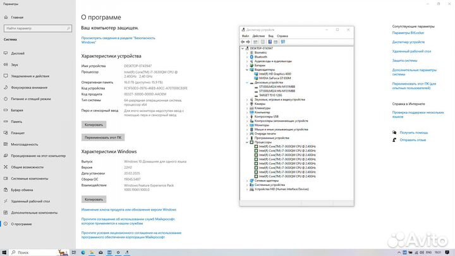Open Task View on taskbar

tap(74, 252)
